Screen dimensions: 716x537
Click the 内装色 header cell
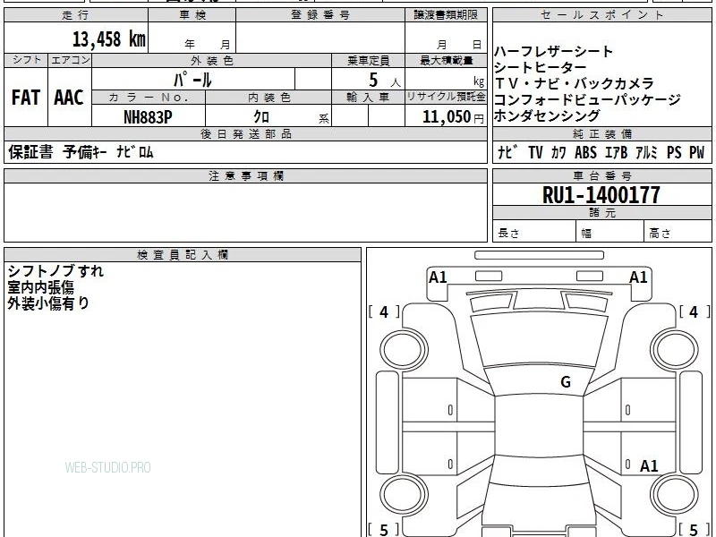coord(269,98)
